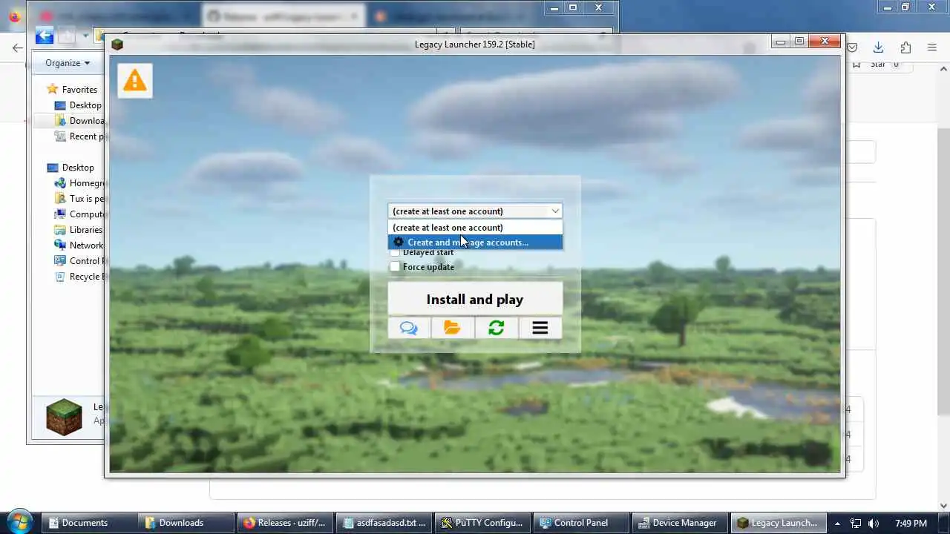The image size is (950, 534).
Task: Open the game folder icon button
Action: 453,328
